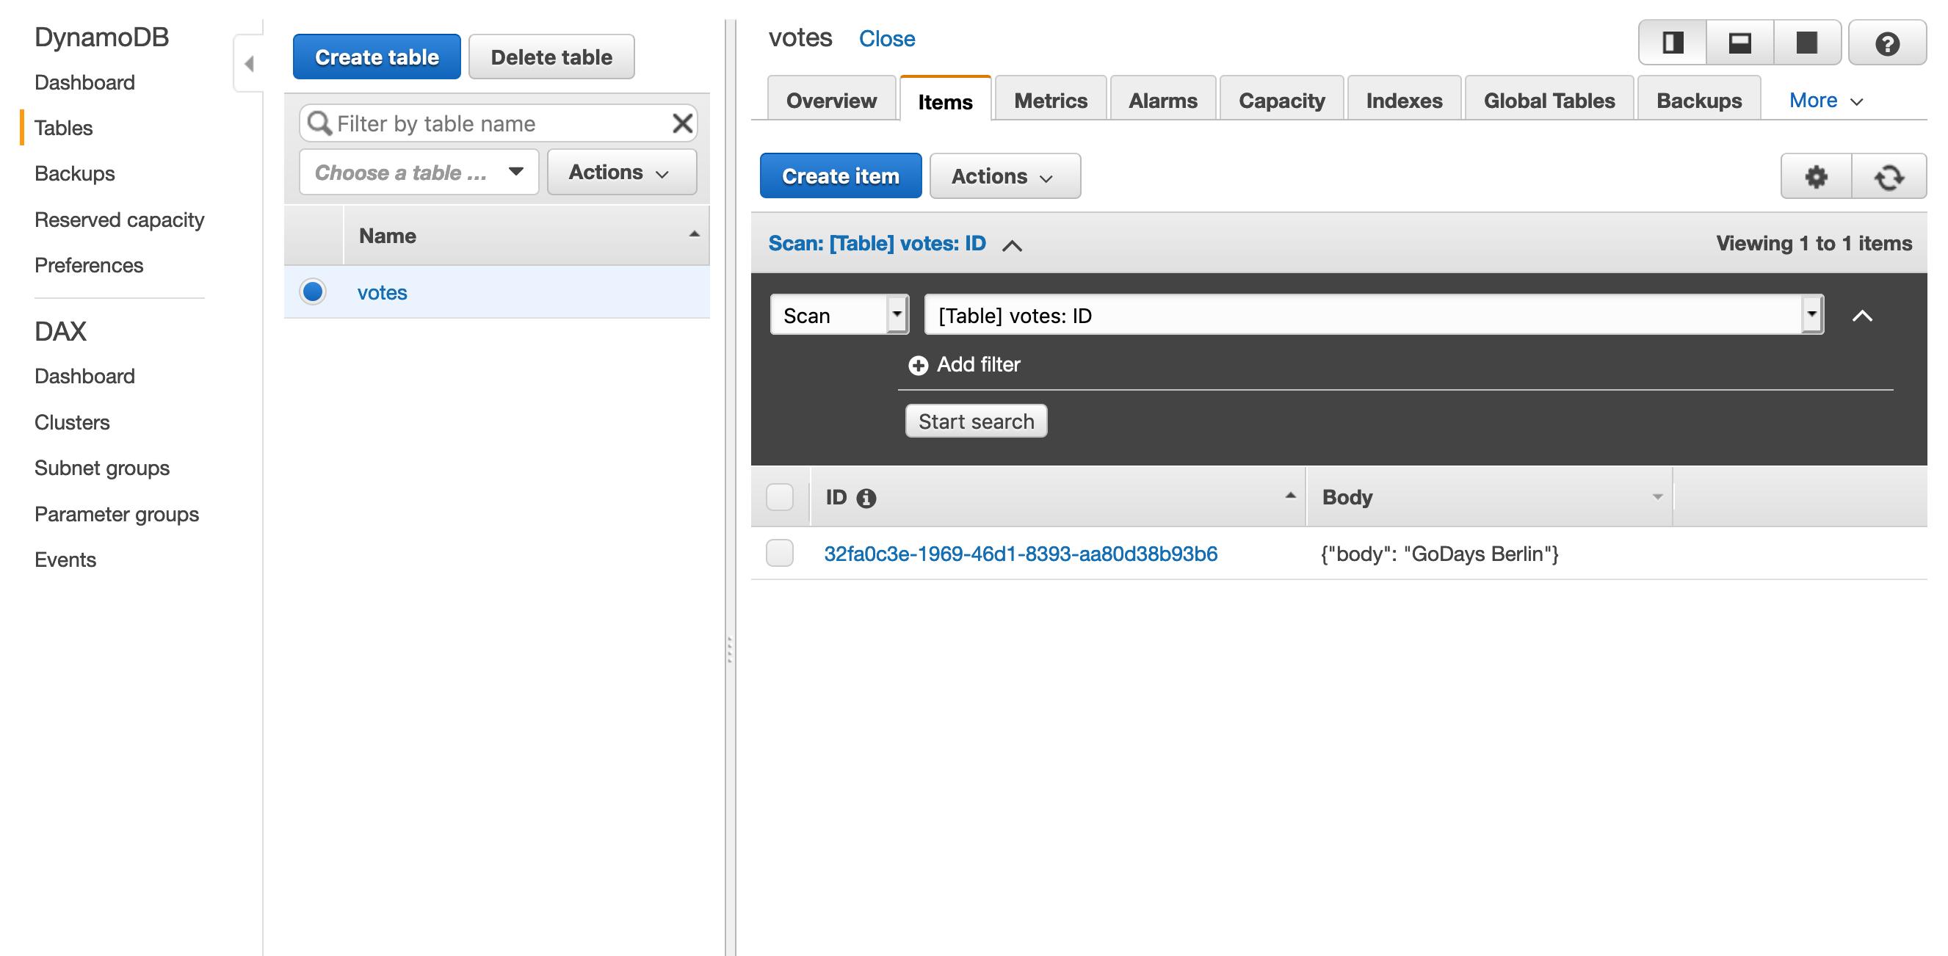The image size is (1948, 956).
Task: Switch to bottom split panel layout
Action: pyautogui.click(x=1739, y=43)
